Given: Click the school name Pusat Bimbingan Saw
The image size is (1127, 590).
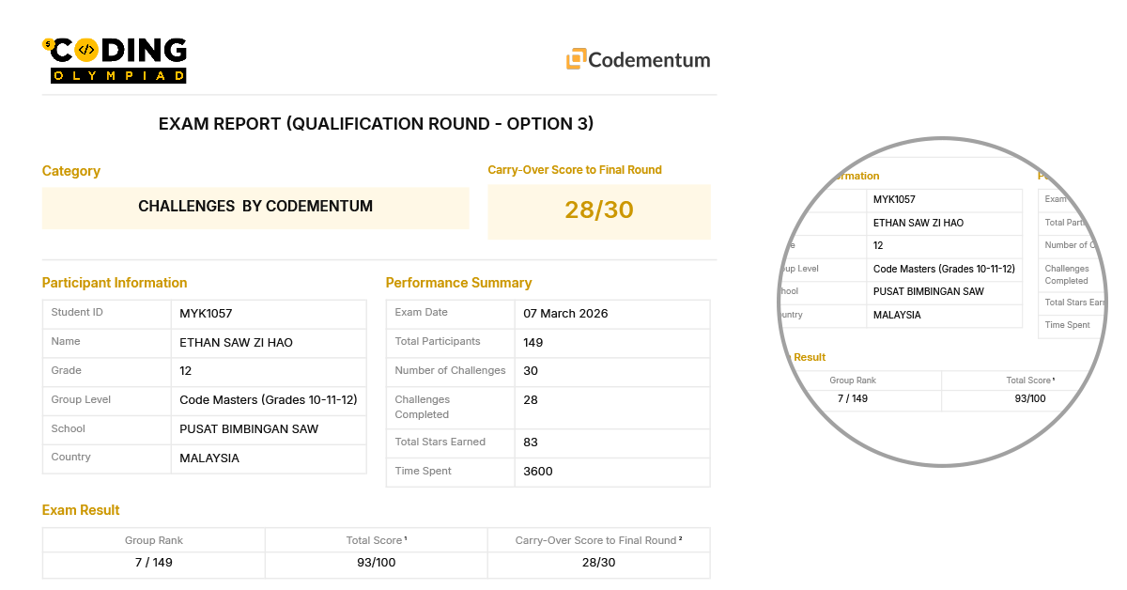Looking at the screenshot, I should point(249,429).
